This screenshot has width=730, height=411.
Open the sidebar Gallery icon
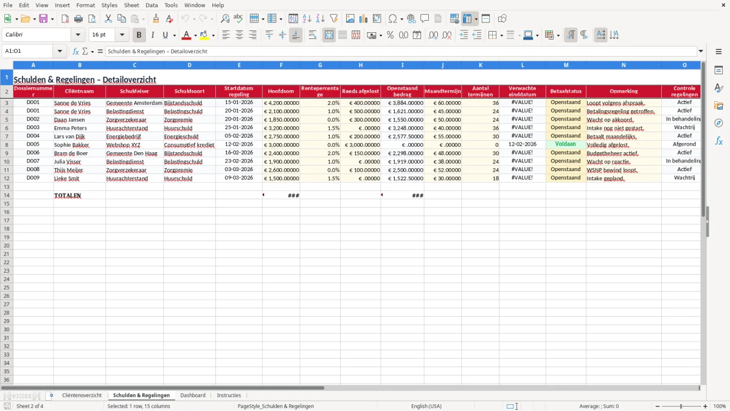[718, 105]
